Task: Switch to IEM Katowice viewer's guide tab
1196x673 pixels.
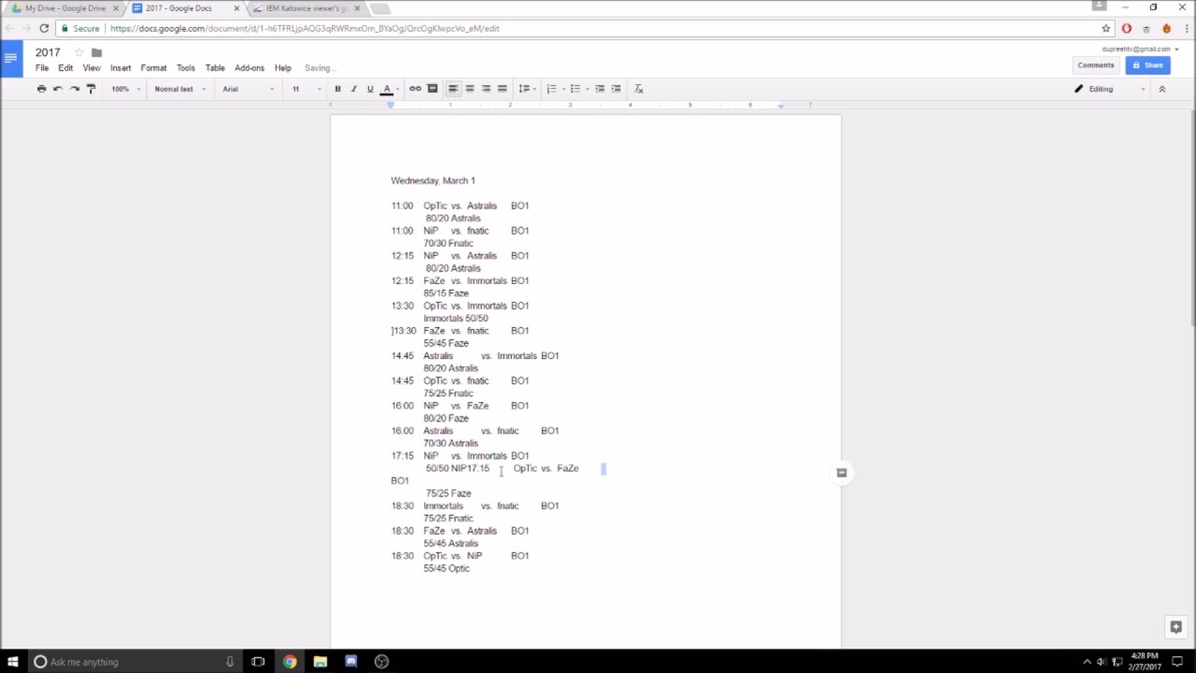Action: [x=306, y=8]
